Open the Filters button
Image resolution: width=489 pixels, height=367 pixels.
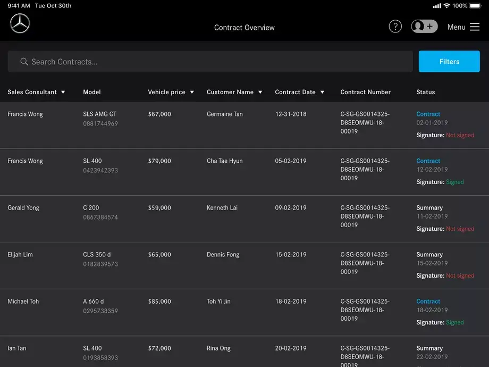(x=449, y=62)
